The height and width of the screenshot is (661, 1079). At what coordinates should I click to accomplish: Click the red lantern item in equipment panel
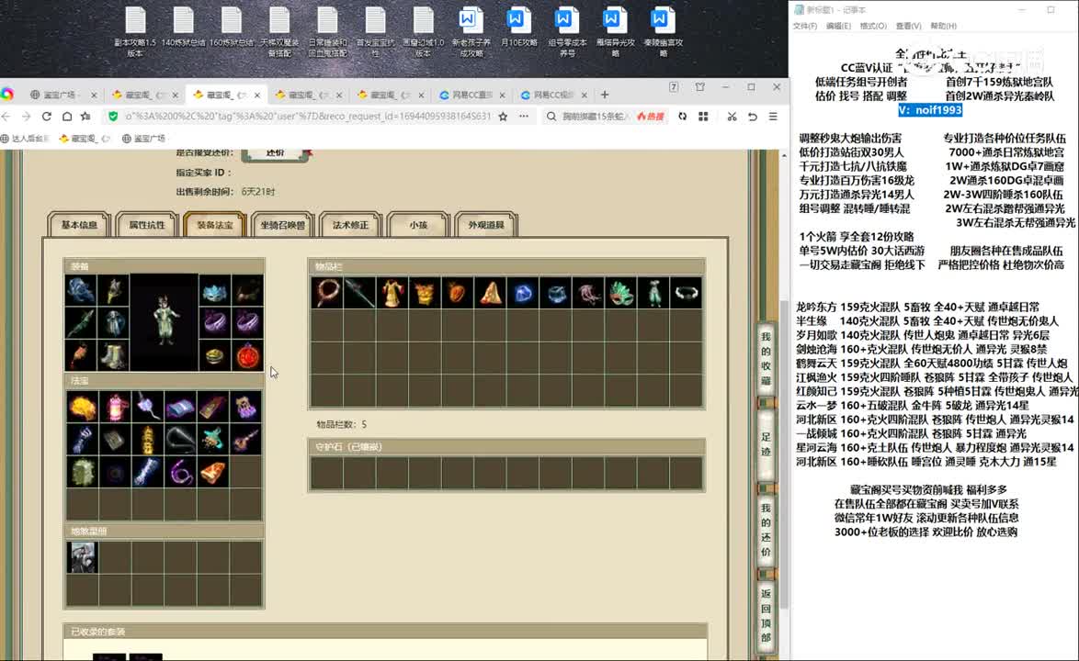(247, 356)
